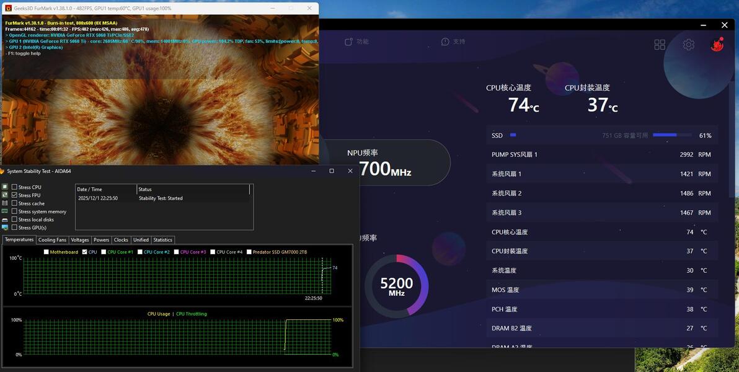This screenshot has height=372, width=739.
Task: Select the Stability Test Started log entry
Action: coord(164,198)
